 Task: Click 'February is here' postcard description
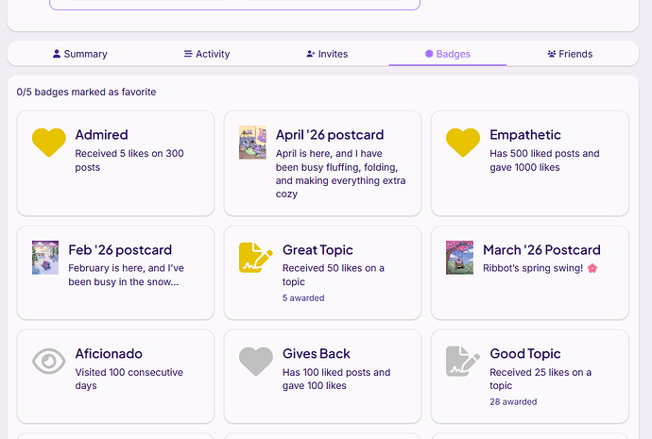click(x=127, y=275)
